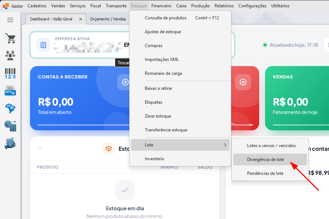Open the Utilitários menu
329x219 pixels.
[x=280, y=6]
